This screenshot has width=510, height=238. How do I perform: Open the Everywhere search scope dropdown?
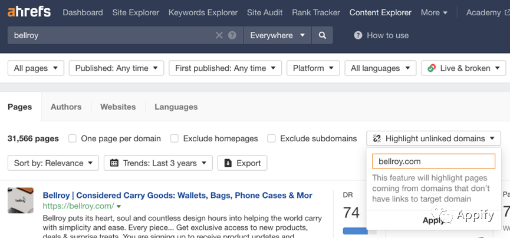coord(278,35)
